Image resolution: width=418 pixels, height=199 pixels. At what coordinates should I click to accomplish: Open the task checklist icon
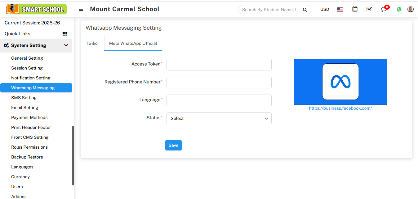369,9
